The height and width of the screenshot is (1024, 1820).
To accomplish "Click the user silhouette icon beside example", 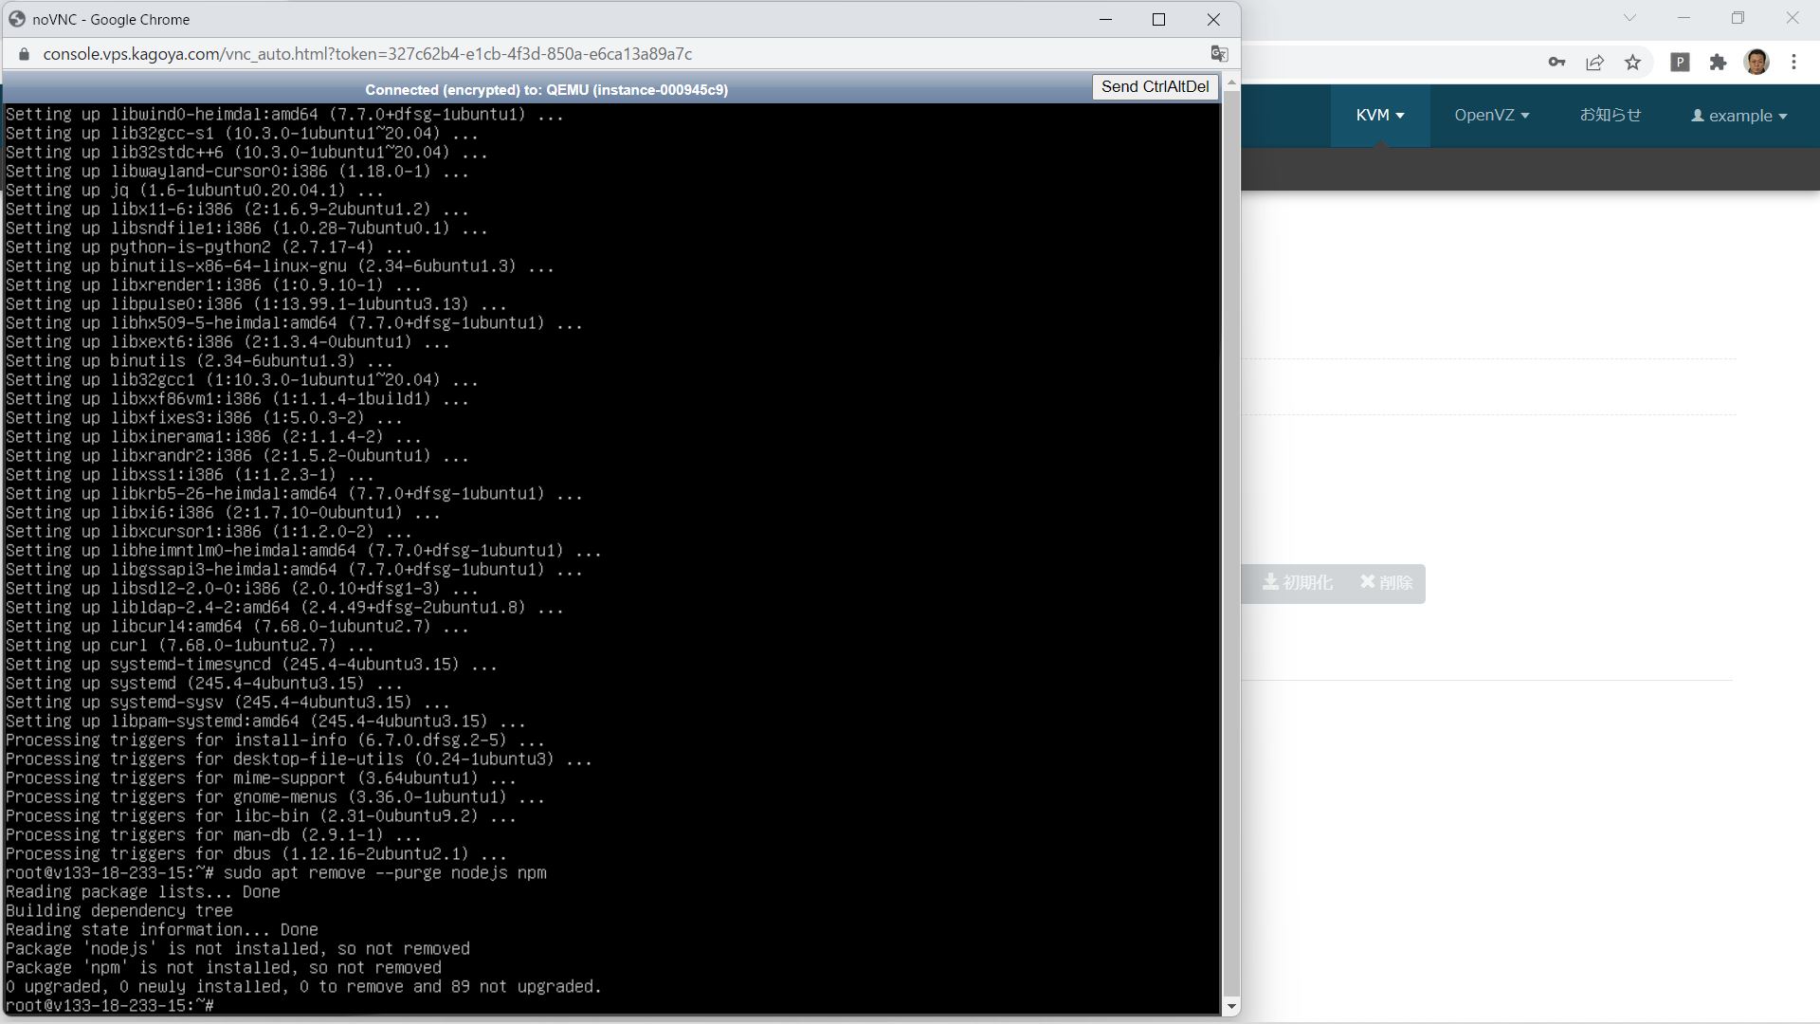I will (x=1697, y=116).
